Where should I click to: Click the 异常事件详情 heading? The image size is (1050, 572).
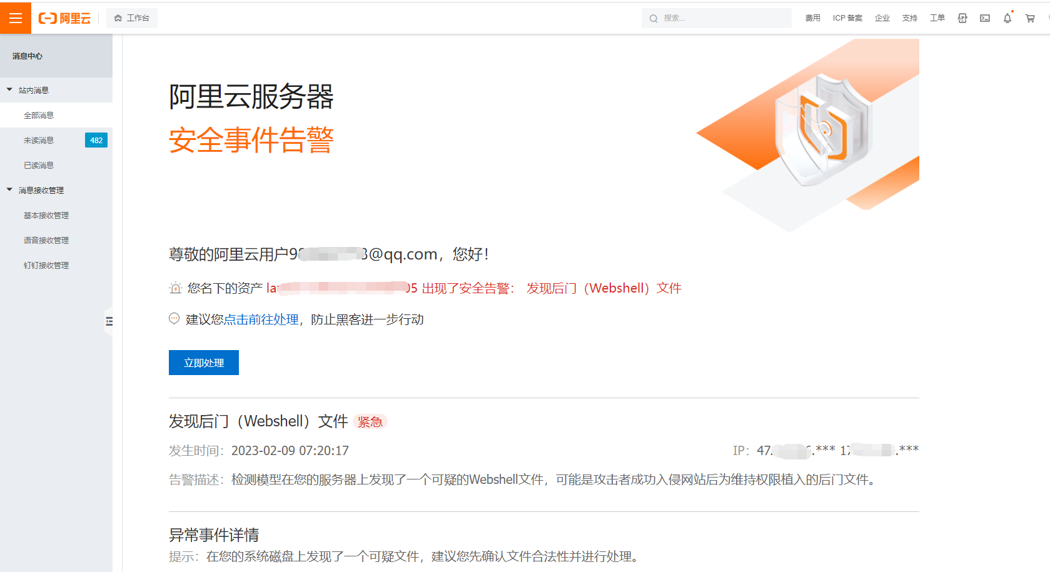click(x=214, y=535)
